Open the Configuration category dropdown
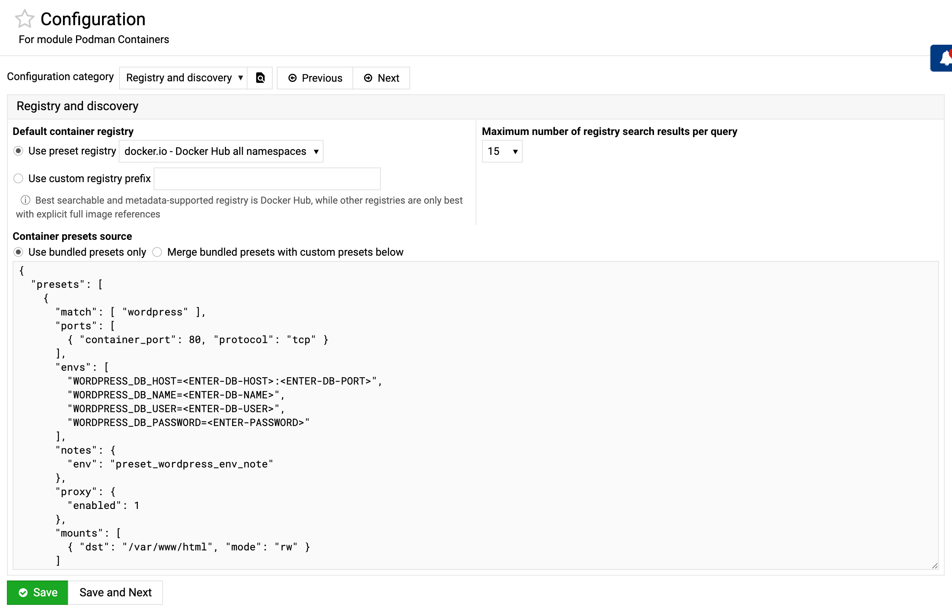The image size is (952, 613). [x=184, y=78]
